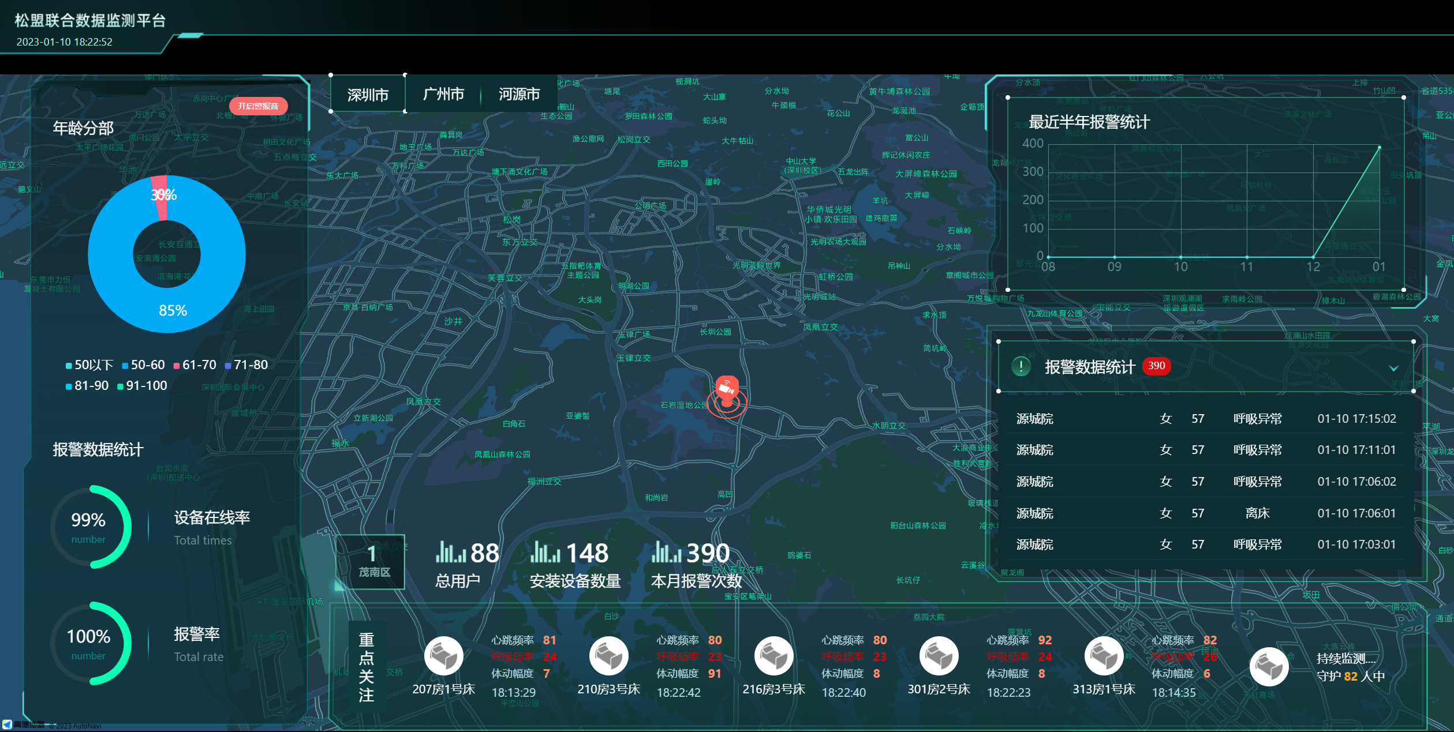Click the red 390 alert badge
The image size is (1454, 732).
tap(1157, 366)
